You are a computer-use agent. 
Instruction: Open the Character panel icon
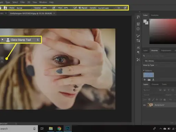click(x=138, y=47)
